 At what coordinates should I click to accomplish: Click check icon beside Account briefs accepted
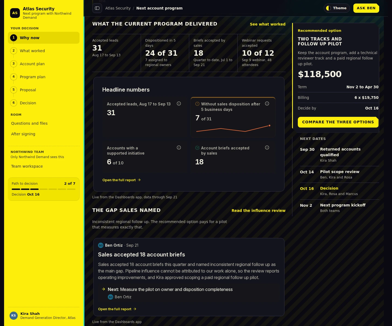tap(197, 148)
